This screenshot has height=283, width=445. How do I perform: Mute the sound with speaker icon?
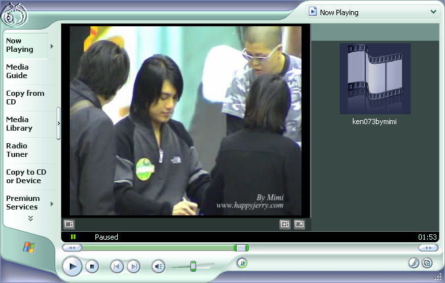[159, 267]
